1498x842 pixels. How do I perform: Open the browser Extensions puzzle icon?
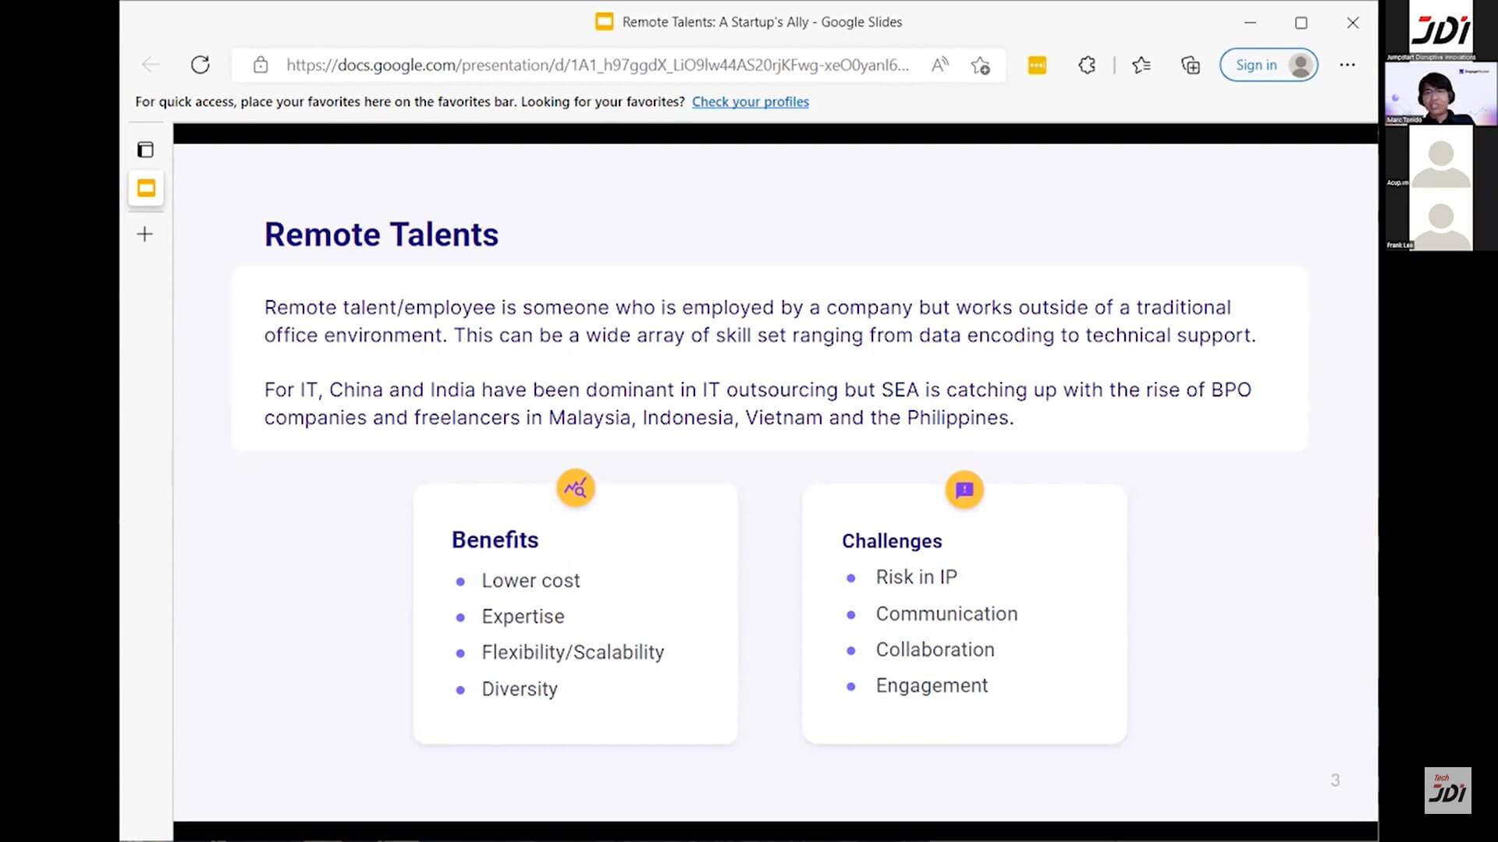(x=1087, y=65)
